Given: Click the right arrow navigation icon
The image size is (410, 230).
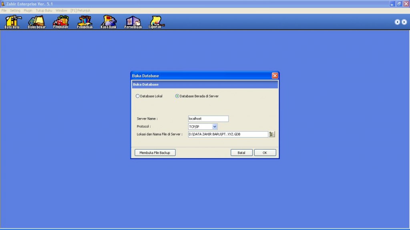Looking at the screenshot, I should coord(404,22).
